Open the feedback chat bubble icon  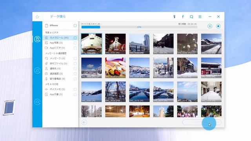[x=191, y=16]
